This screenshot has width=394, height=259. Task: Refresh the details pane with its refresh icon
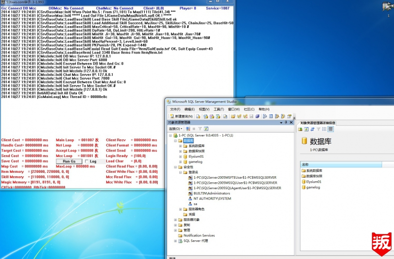tap(306, 129)
